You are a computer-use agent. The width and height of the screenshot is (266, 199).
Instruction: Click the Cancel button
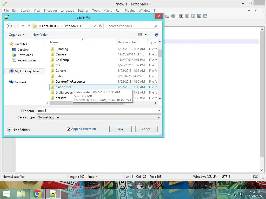point(147,129)
